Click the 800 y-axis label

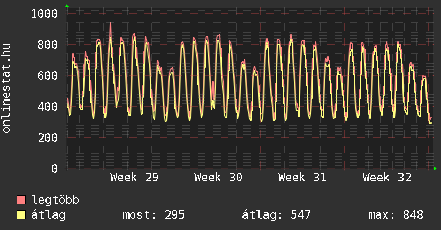[48, 44]
